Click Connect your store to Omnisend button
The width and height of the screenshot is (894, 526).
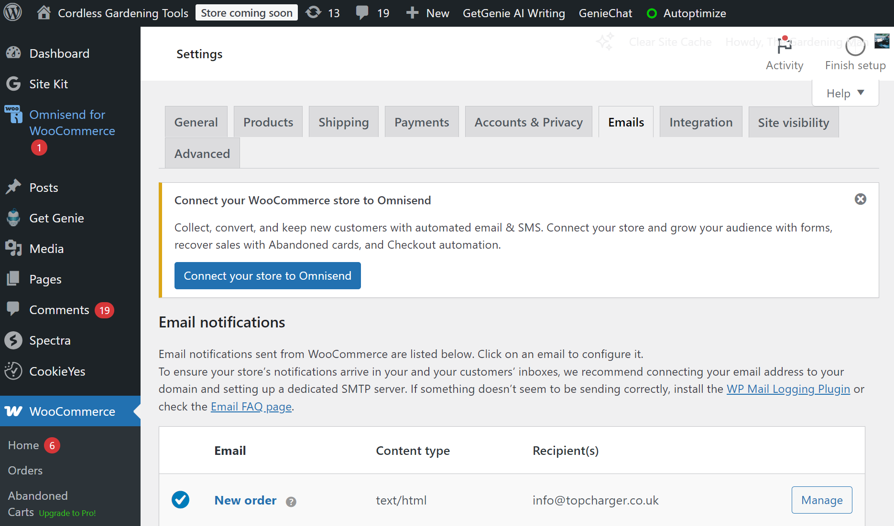point(268,275)
